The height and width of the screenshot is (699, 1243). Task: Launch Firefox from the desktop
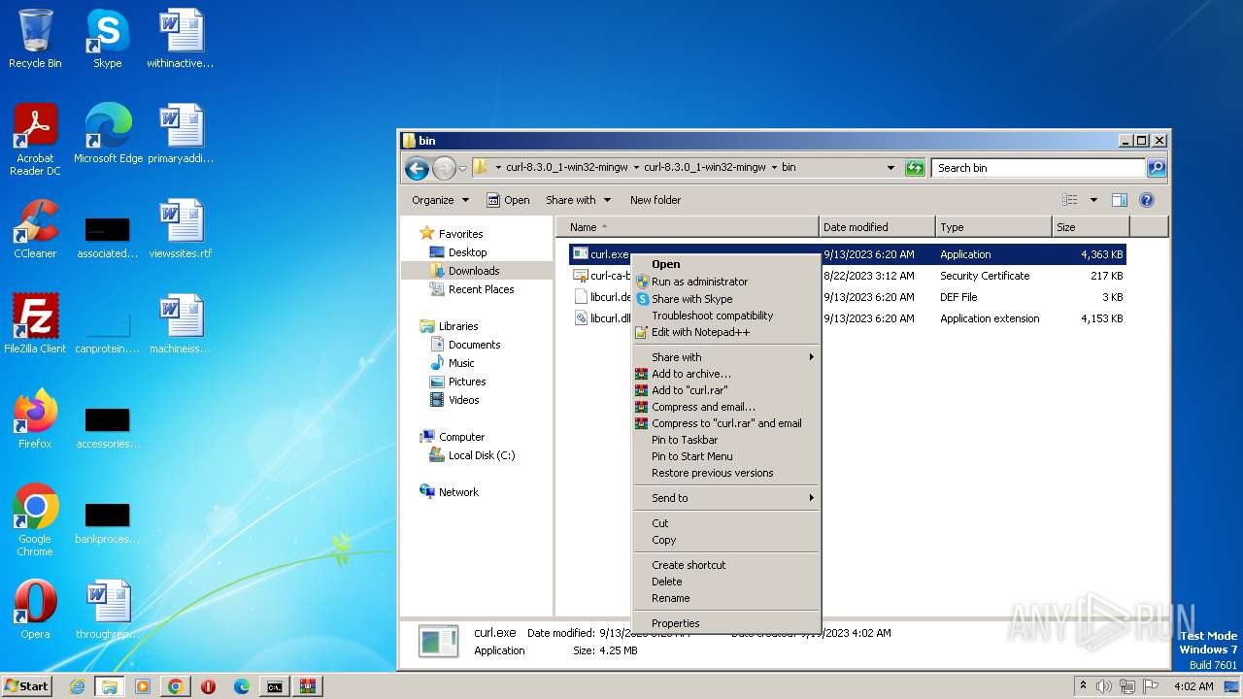point(35,419)
